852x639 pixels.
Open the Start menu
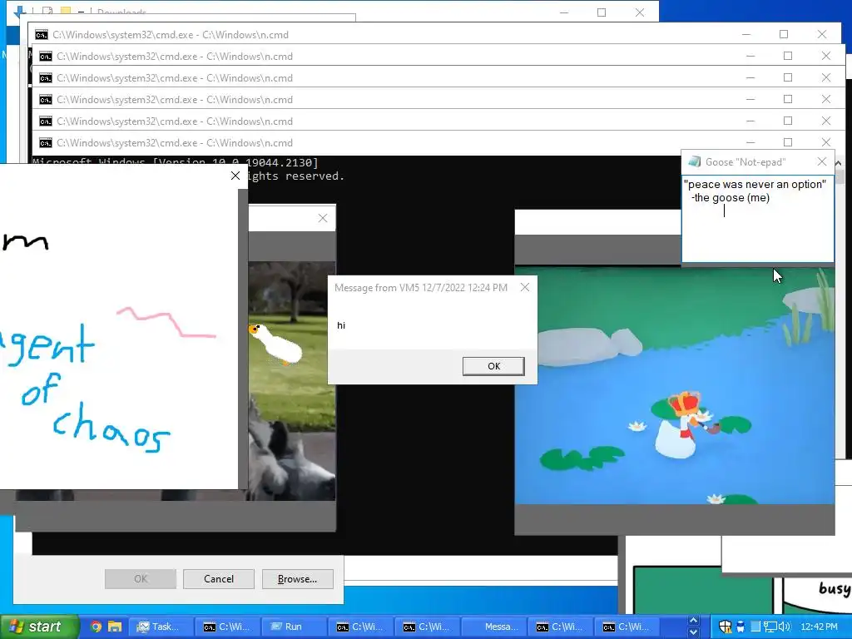pyautogui.click(x=39, y=627)
